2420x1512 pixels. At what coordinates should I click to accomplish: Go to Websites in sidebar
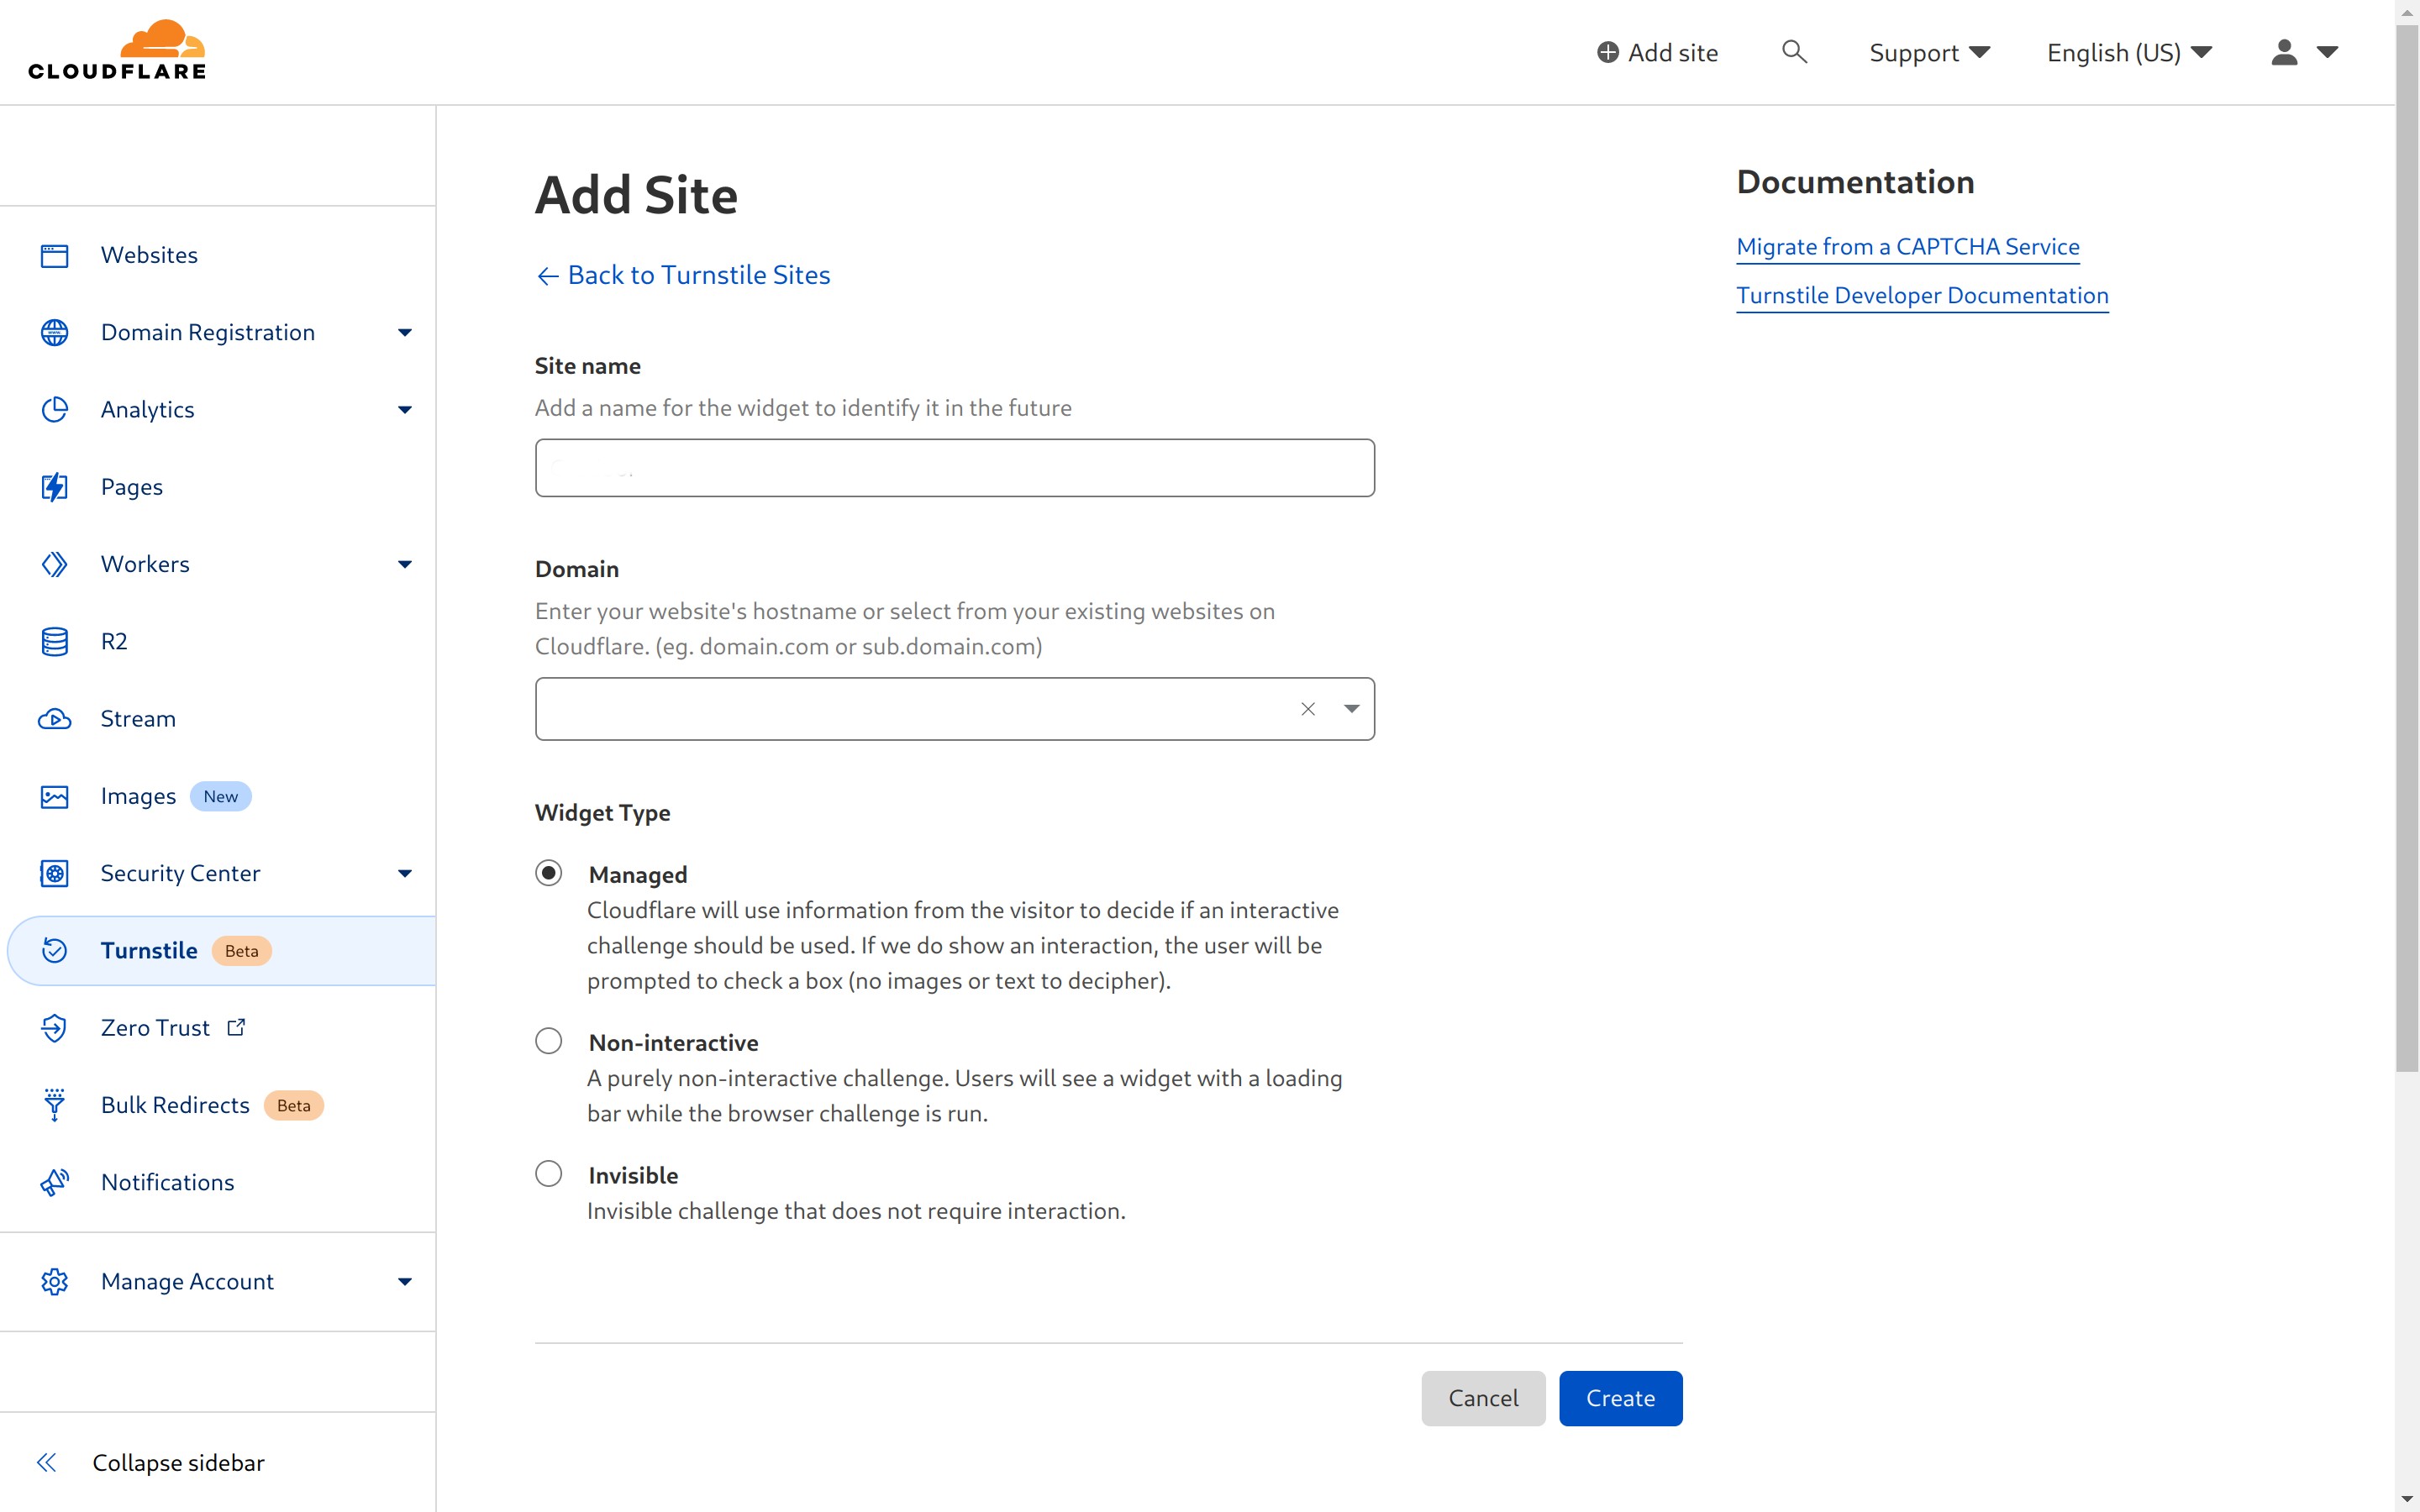(x=149, y=255)
